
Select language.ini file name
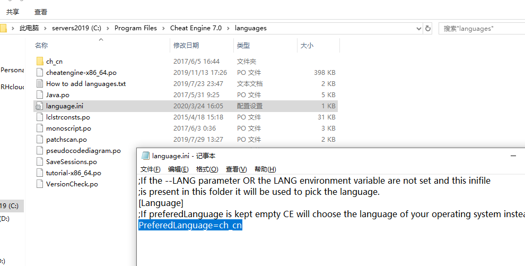point(65,106)
